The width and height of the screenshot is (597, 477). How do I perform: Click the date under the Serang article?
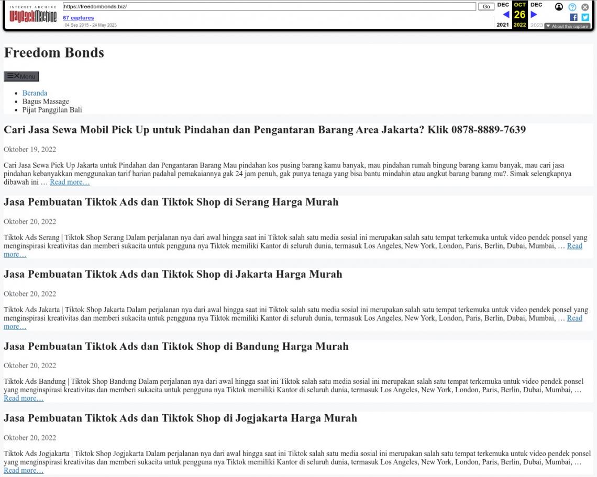click(30, 221)
